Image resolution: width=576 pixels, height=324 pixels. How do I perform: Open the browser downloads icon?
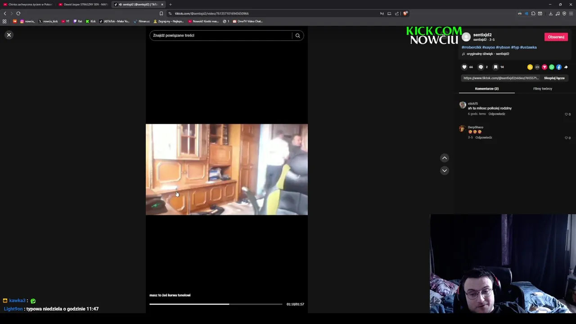tap(550, 13)
